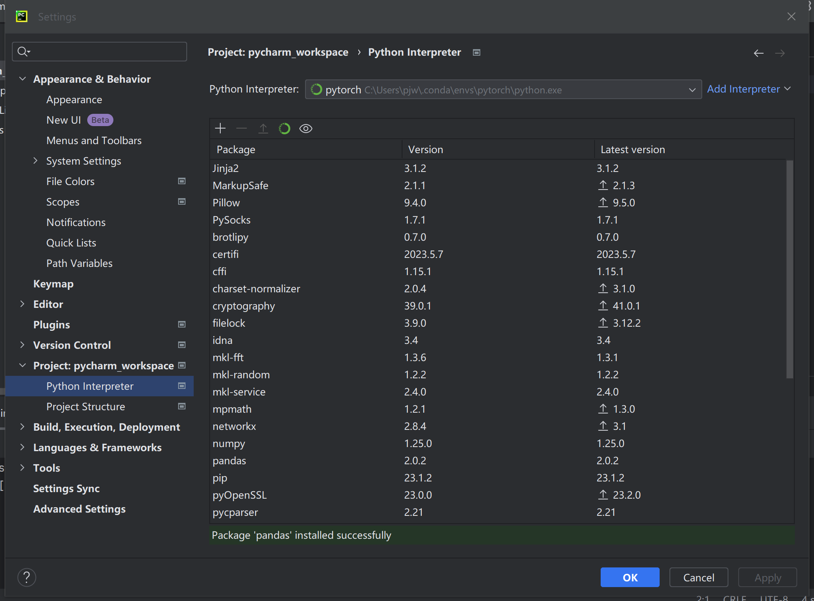This screenshot has width=814, height=601.
Task: Expand the Version Control section
Action: pyautogui.click(x=23, y=345)
